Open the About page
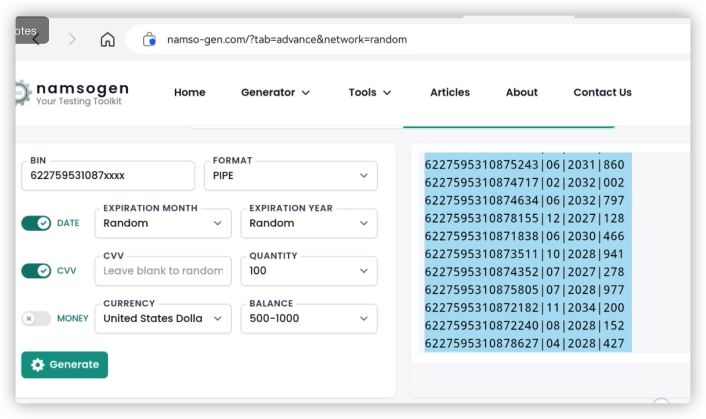The image size is (706, 419). click(522, 92)
